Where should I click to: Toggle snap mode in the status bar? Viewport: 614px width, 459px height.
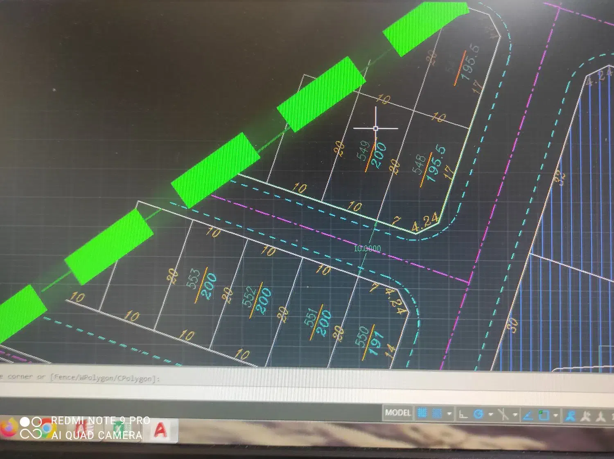(x=437, y=414)
